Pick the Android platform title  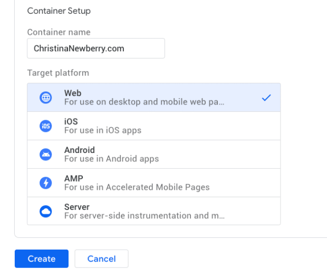(x=80, y=150)
